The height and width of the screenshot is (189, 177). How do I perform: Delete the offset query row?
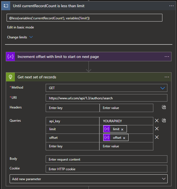tap(157, 137)
